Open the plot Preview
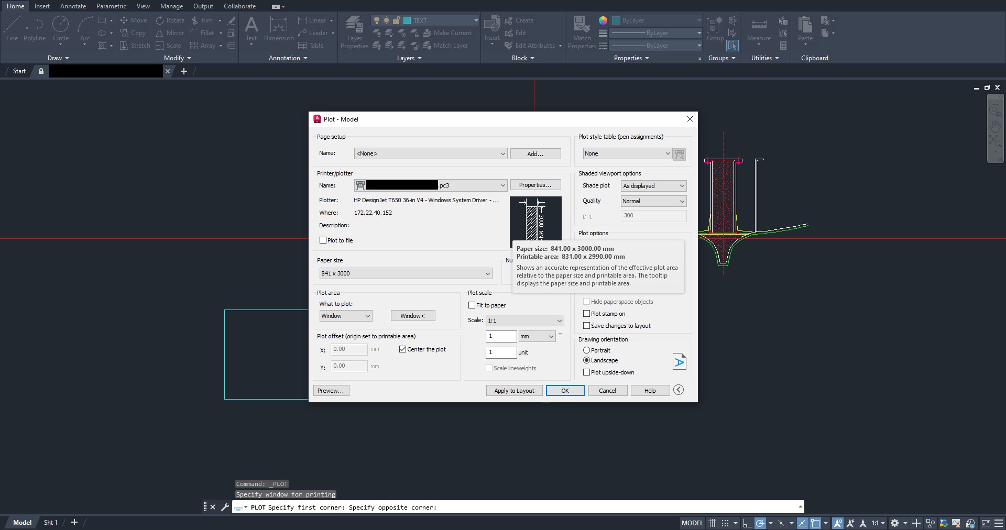Viewport: 1006px width, 530px height. [x=331, y=390]
